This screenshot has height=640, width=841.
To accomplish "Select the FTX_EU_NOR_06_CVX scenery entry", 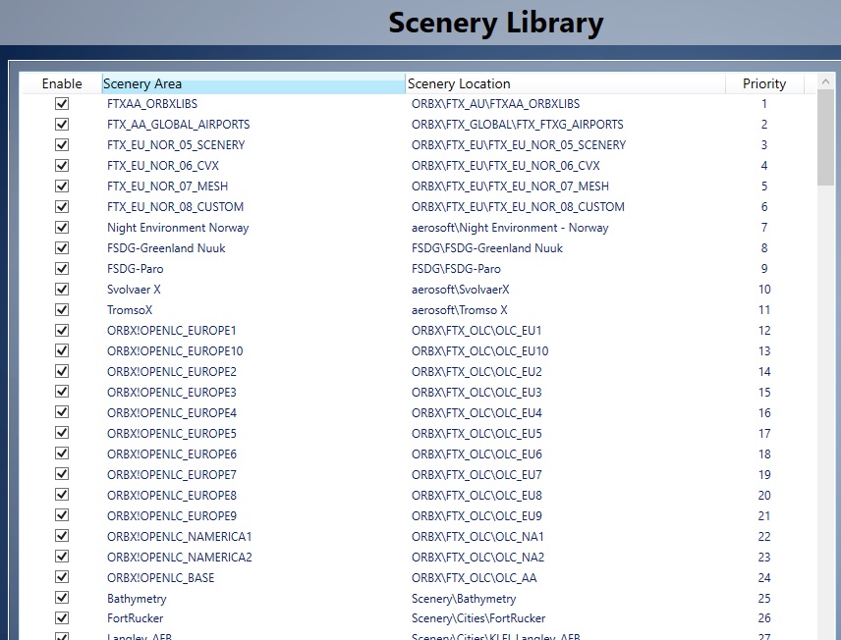I will pyautogui.click(x=162, y=166).
